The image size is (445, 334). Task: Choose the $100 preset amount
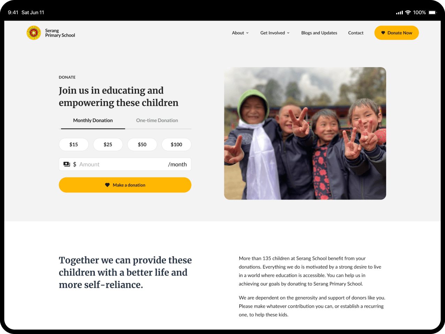pos(176,144)
